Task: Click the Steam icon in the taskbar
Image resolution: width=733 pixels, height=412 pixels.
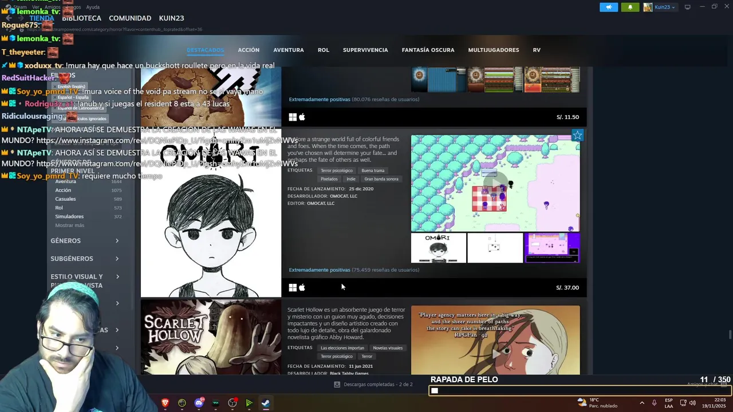Action: (266, 403)
